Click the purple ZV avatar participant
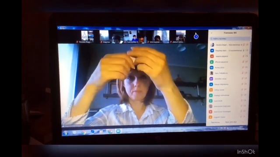This screenshot has width=280, height=157. (211, 78)
